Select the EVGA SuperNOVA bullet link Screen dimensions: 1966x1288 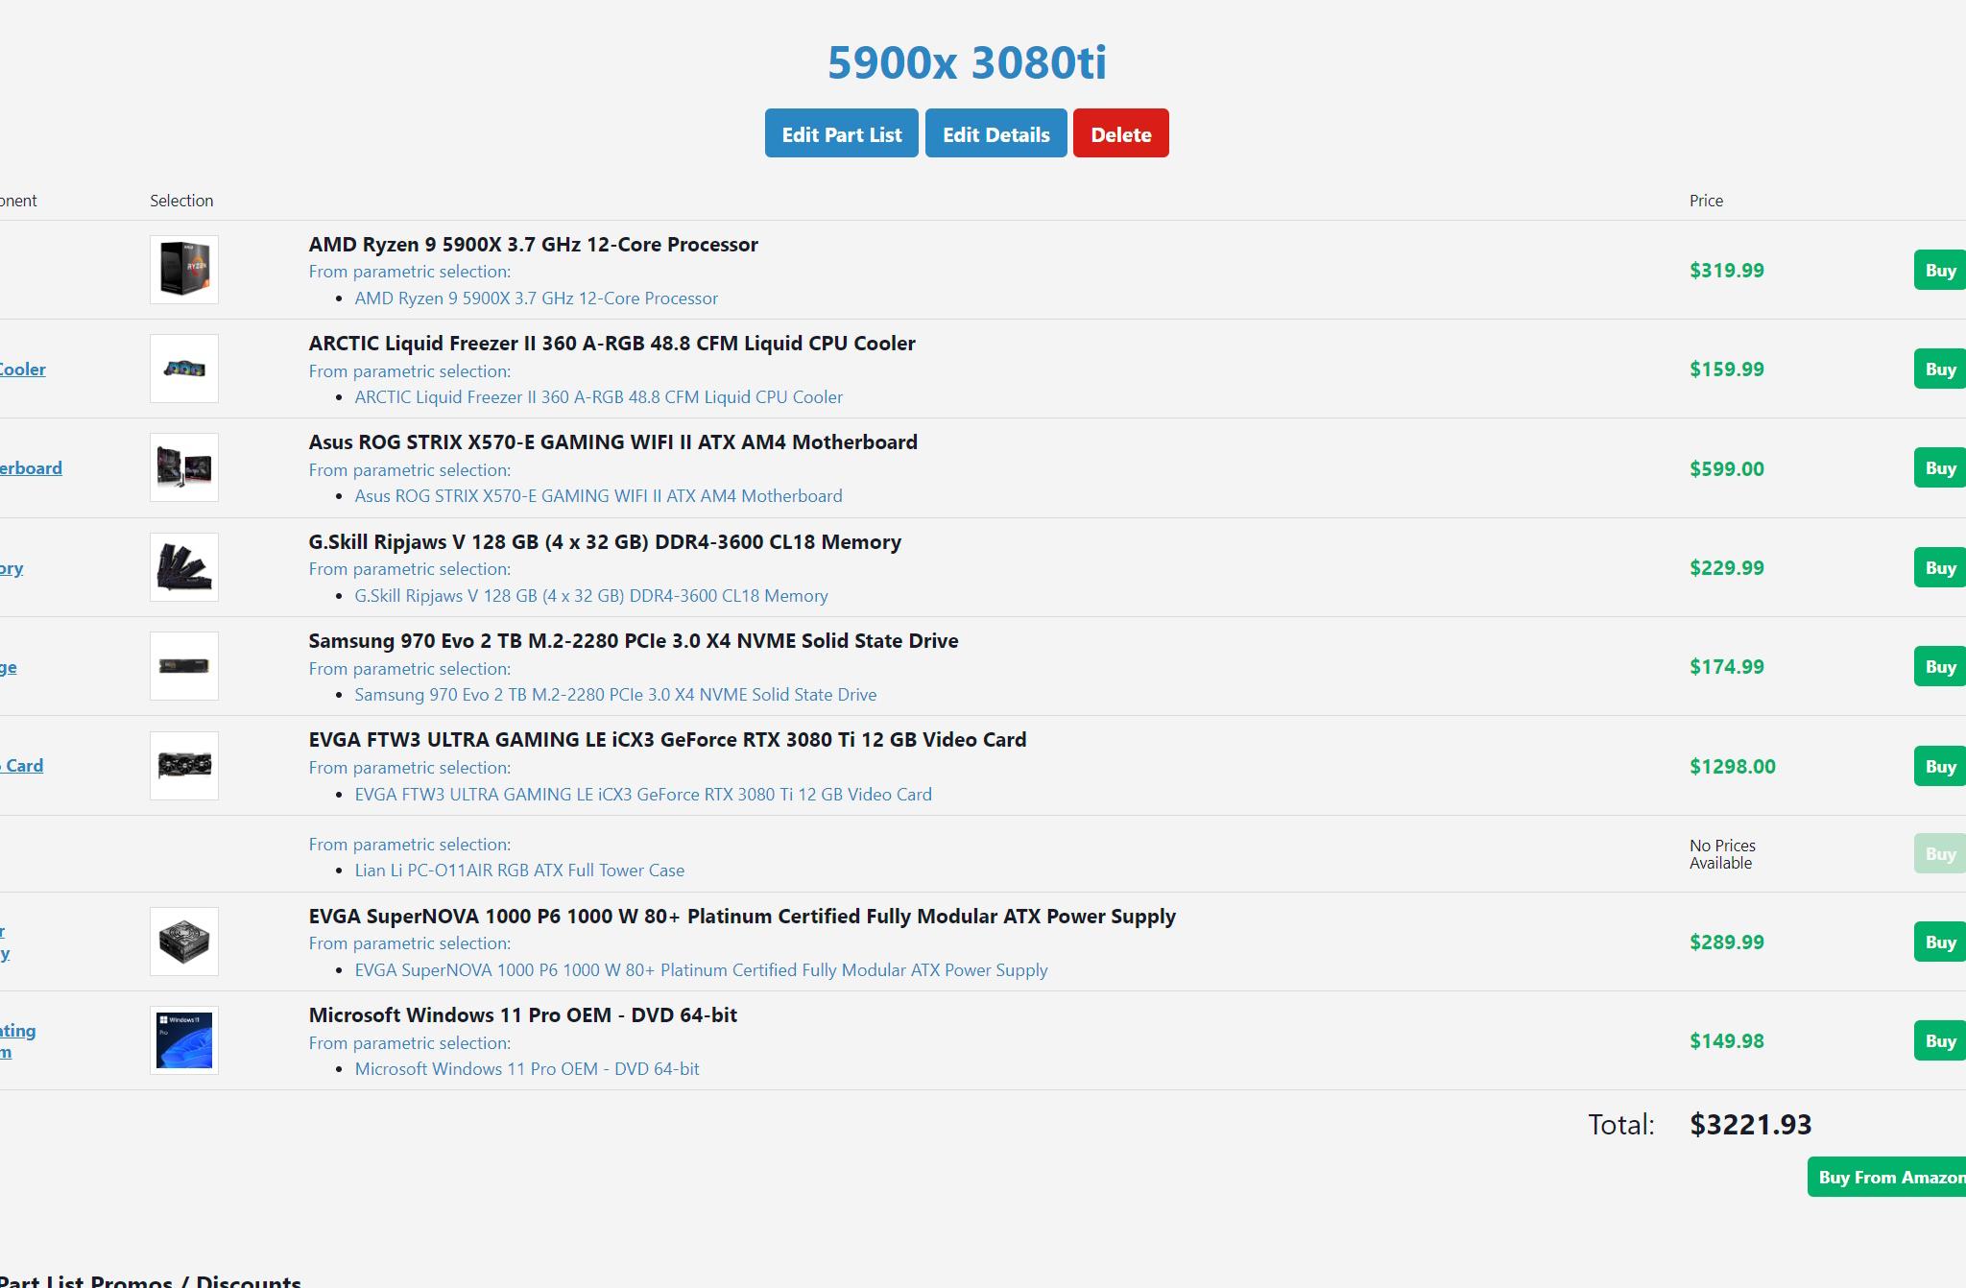tap(701, 970)
